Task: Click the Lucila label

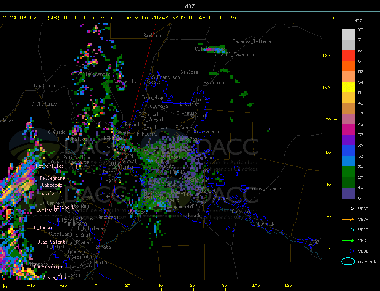Action: coord(47,193)
